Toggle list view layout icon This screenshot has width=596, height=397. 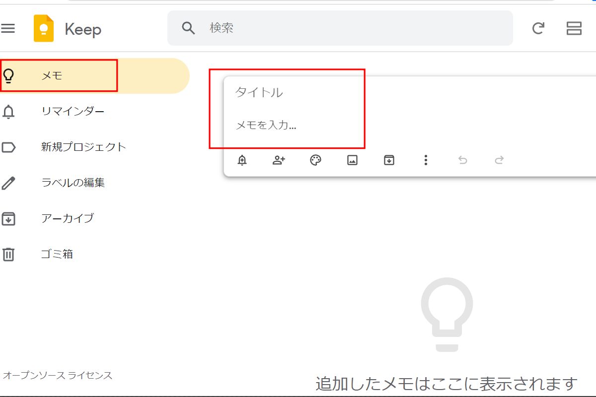tap(574, 28)
